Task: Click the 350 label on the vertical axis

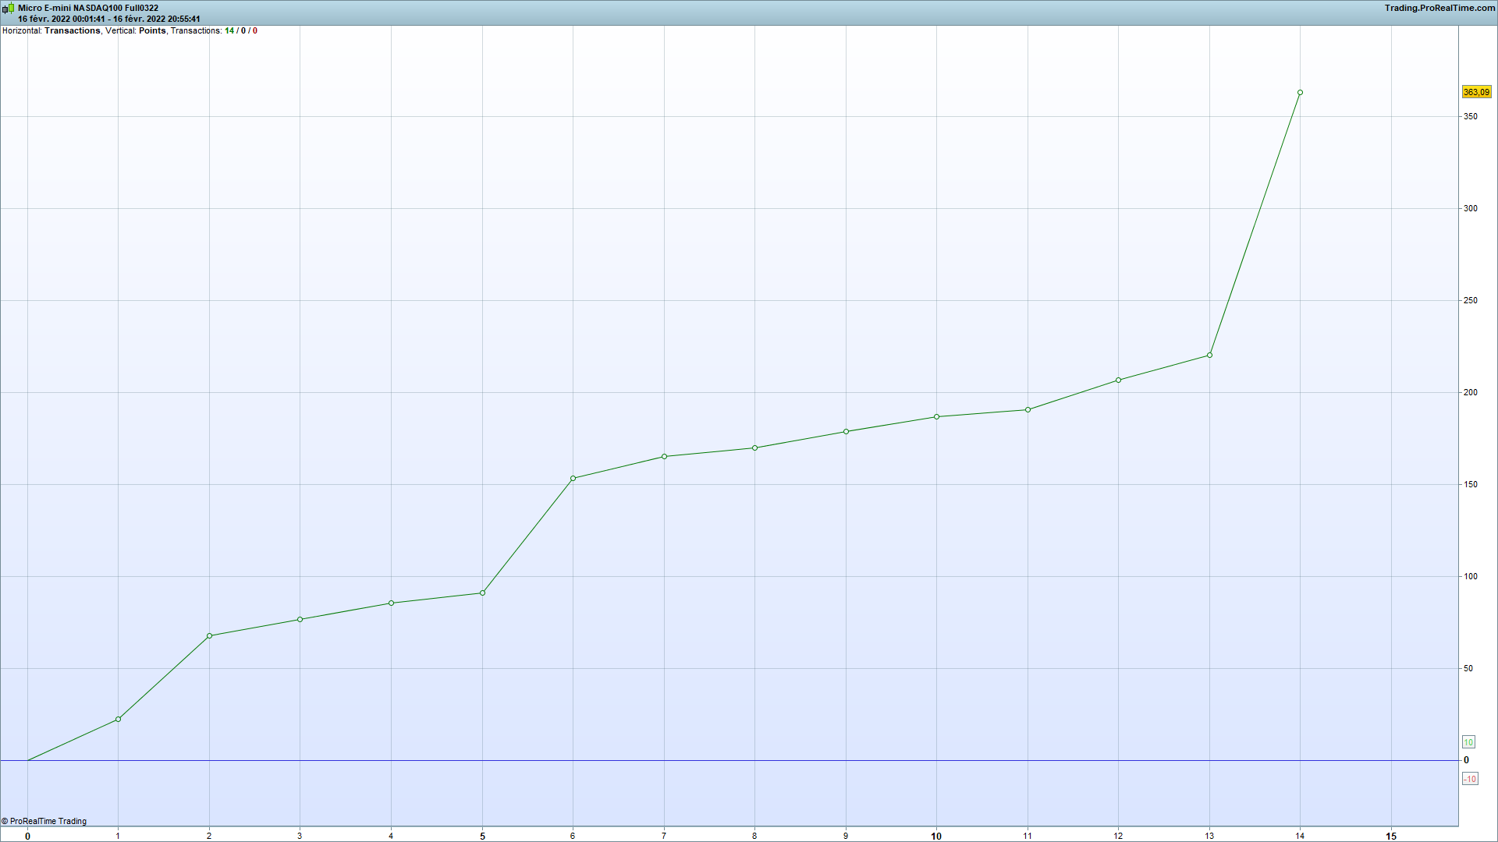Action: coord(1470,116)
